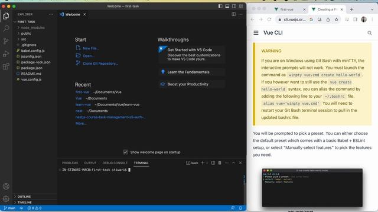Image resolution: width=378 pixels, height=212 pixels.
Task: Open new browser tab plus button
Action: 352,9
